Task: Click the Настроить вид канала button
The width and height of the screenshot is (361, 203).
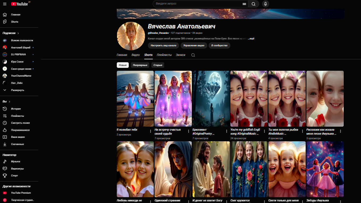Action: tap(163, 45)
